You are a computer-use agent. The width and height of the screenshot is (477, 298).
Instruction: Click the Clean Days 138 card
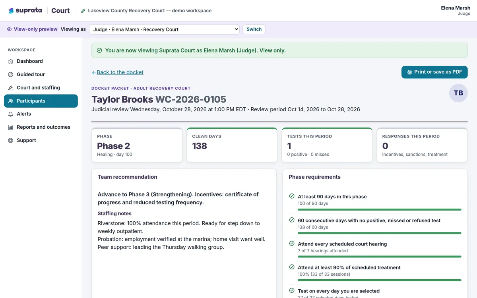tap(232, 145)
